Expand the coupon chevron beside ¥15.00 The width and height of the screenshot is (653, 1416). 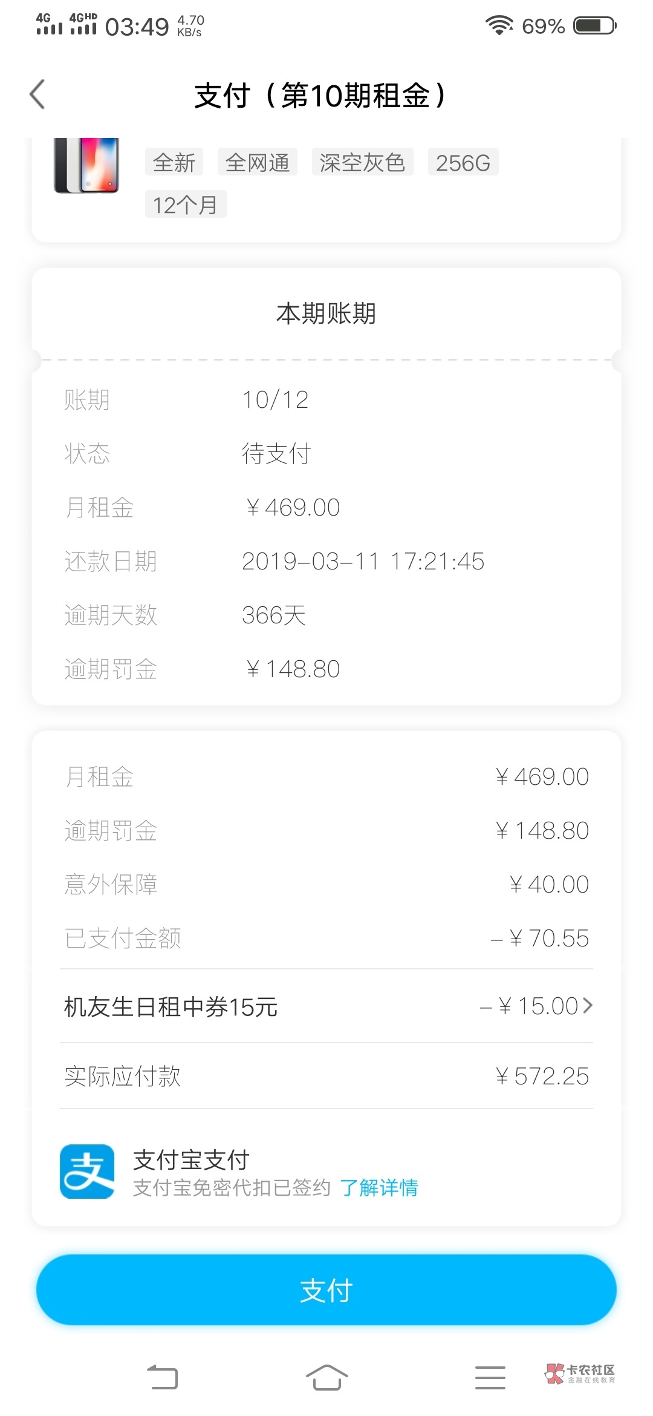pos(588,1006)
